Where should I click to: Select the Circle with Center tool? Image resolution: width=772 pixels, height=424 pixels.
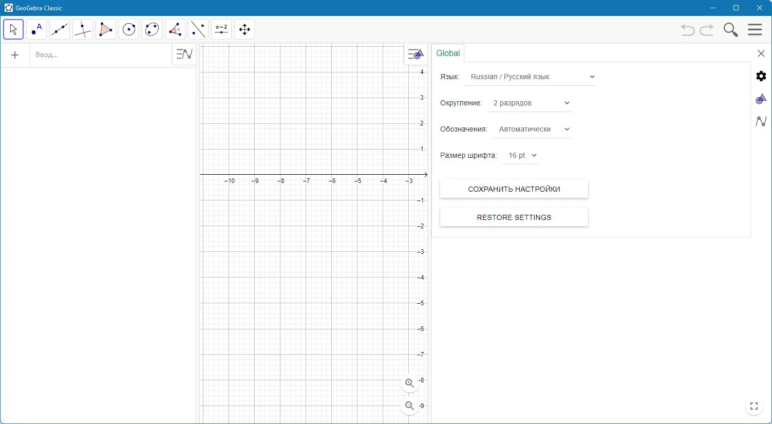(129, 29)
